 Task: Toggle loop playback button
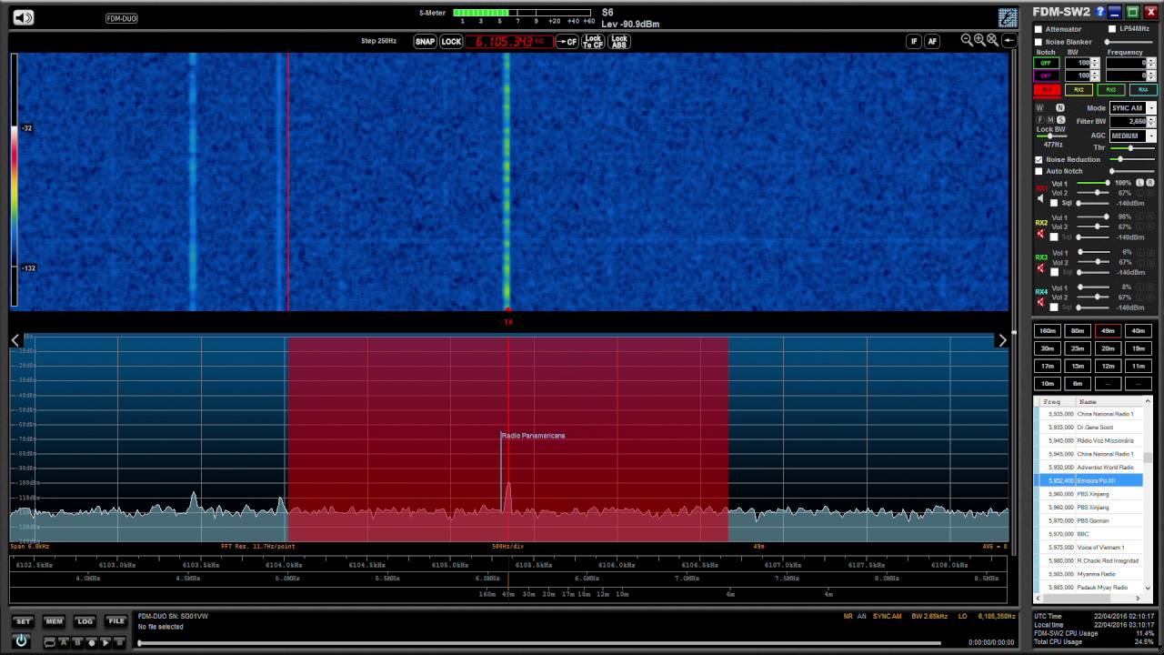coord(50,642)
